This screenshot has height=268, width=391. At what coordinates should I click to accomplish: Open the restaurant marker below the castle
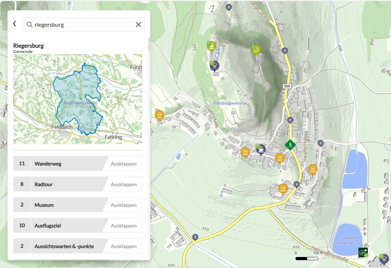coord(214,65)
